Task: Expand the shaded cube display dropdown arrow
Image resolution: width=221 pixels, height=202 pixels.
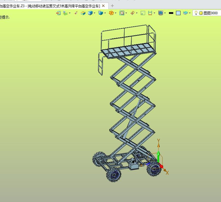Action: tap(94, 13)
